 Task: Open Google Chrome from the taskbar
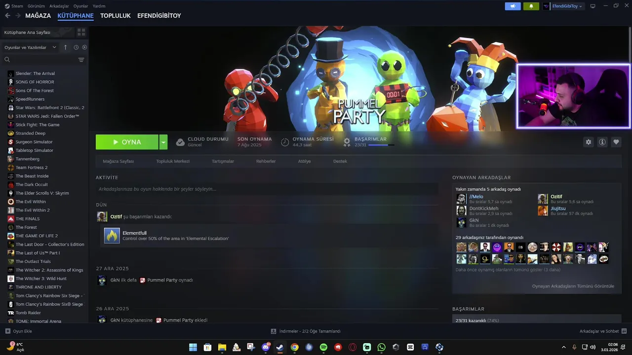(294, 347)
